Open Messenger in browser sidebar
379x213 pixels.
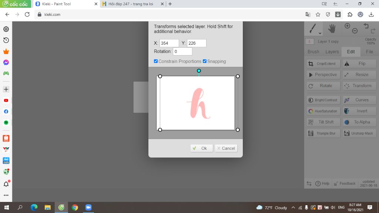(x=6, y=62)
